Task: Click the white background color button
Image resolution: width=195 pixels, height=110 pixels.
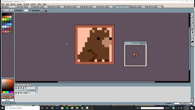Action: click(8, 100)
